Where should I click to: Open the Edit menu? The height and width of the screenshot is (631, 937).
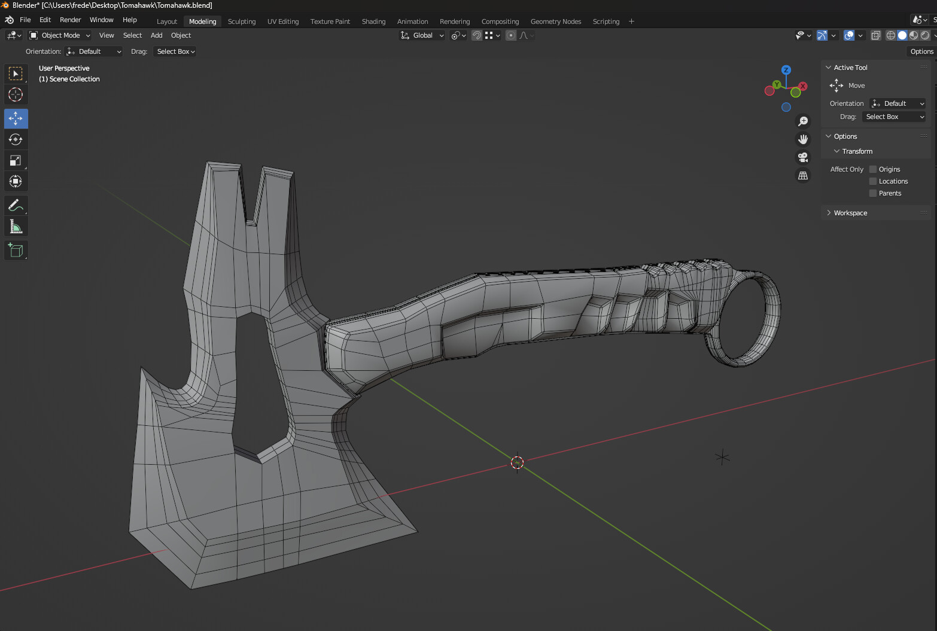pos(45,20)
